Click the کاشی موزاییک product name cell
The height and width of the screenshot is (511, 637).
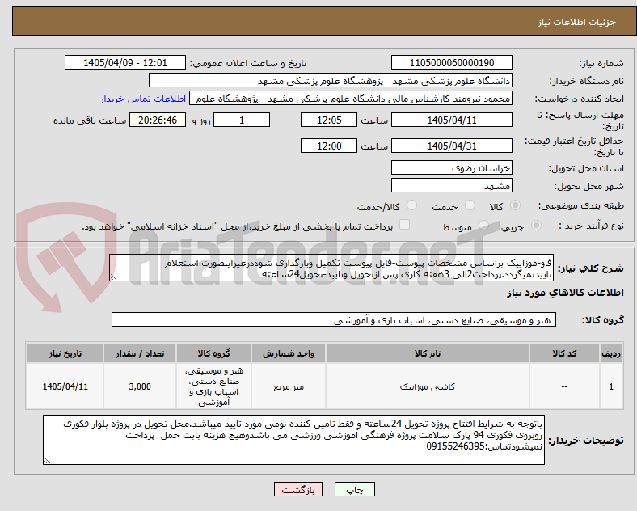tap(428, 386)
